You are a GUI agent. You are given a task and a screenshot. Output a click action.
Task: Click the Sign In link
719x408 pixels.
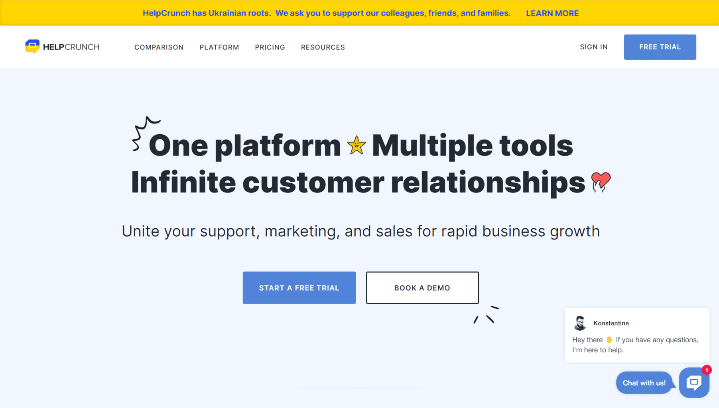coord(594,47)
